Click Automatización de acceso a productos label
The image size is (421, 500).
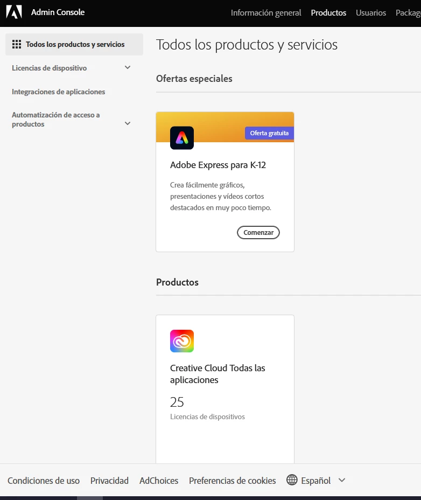click(56, 120)
